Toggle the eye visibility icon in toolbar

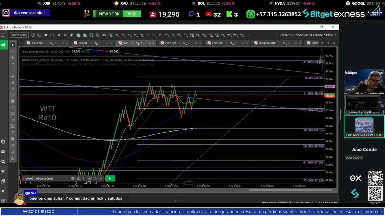click(104, 35)
